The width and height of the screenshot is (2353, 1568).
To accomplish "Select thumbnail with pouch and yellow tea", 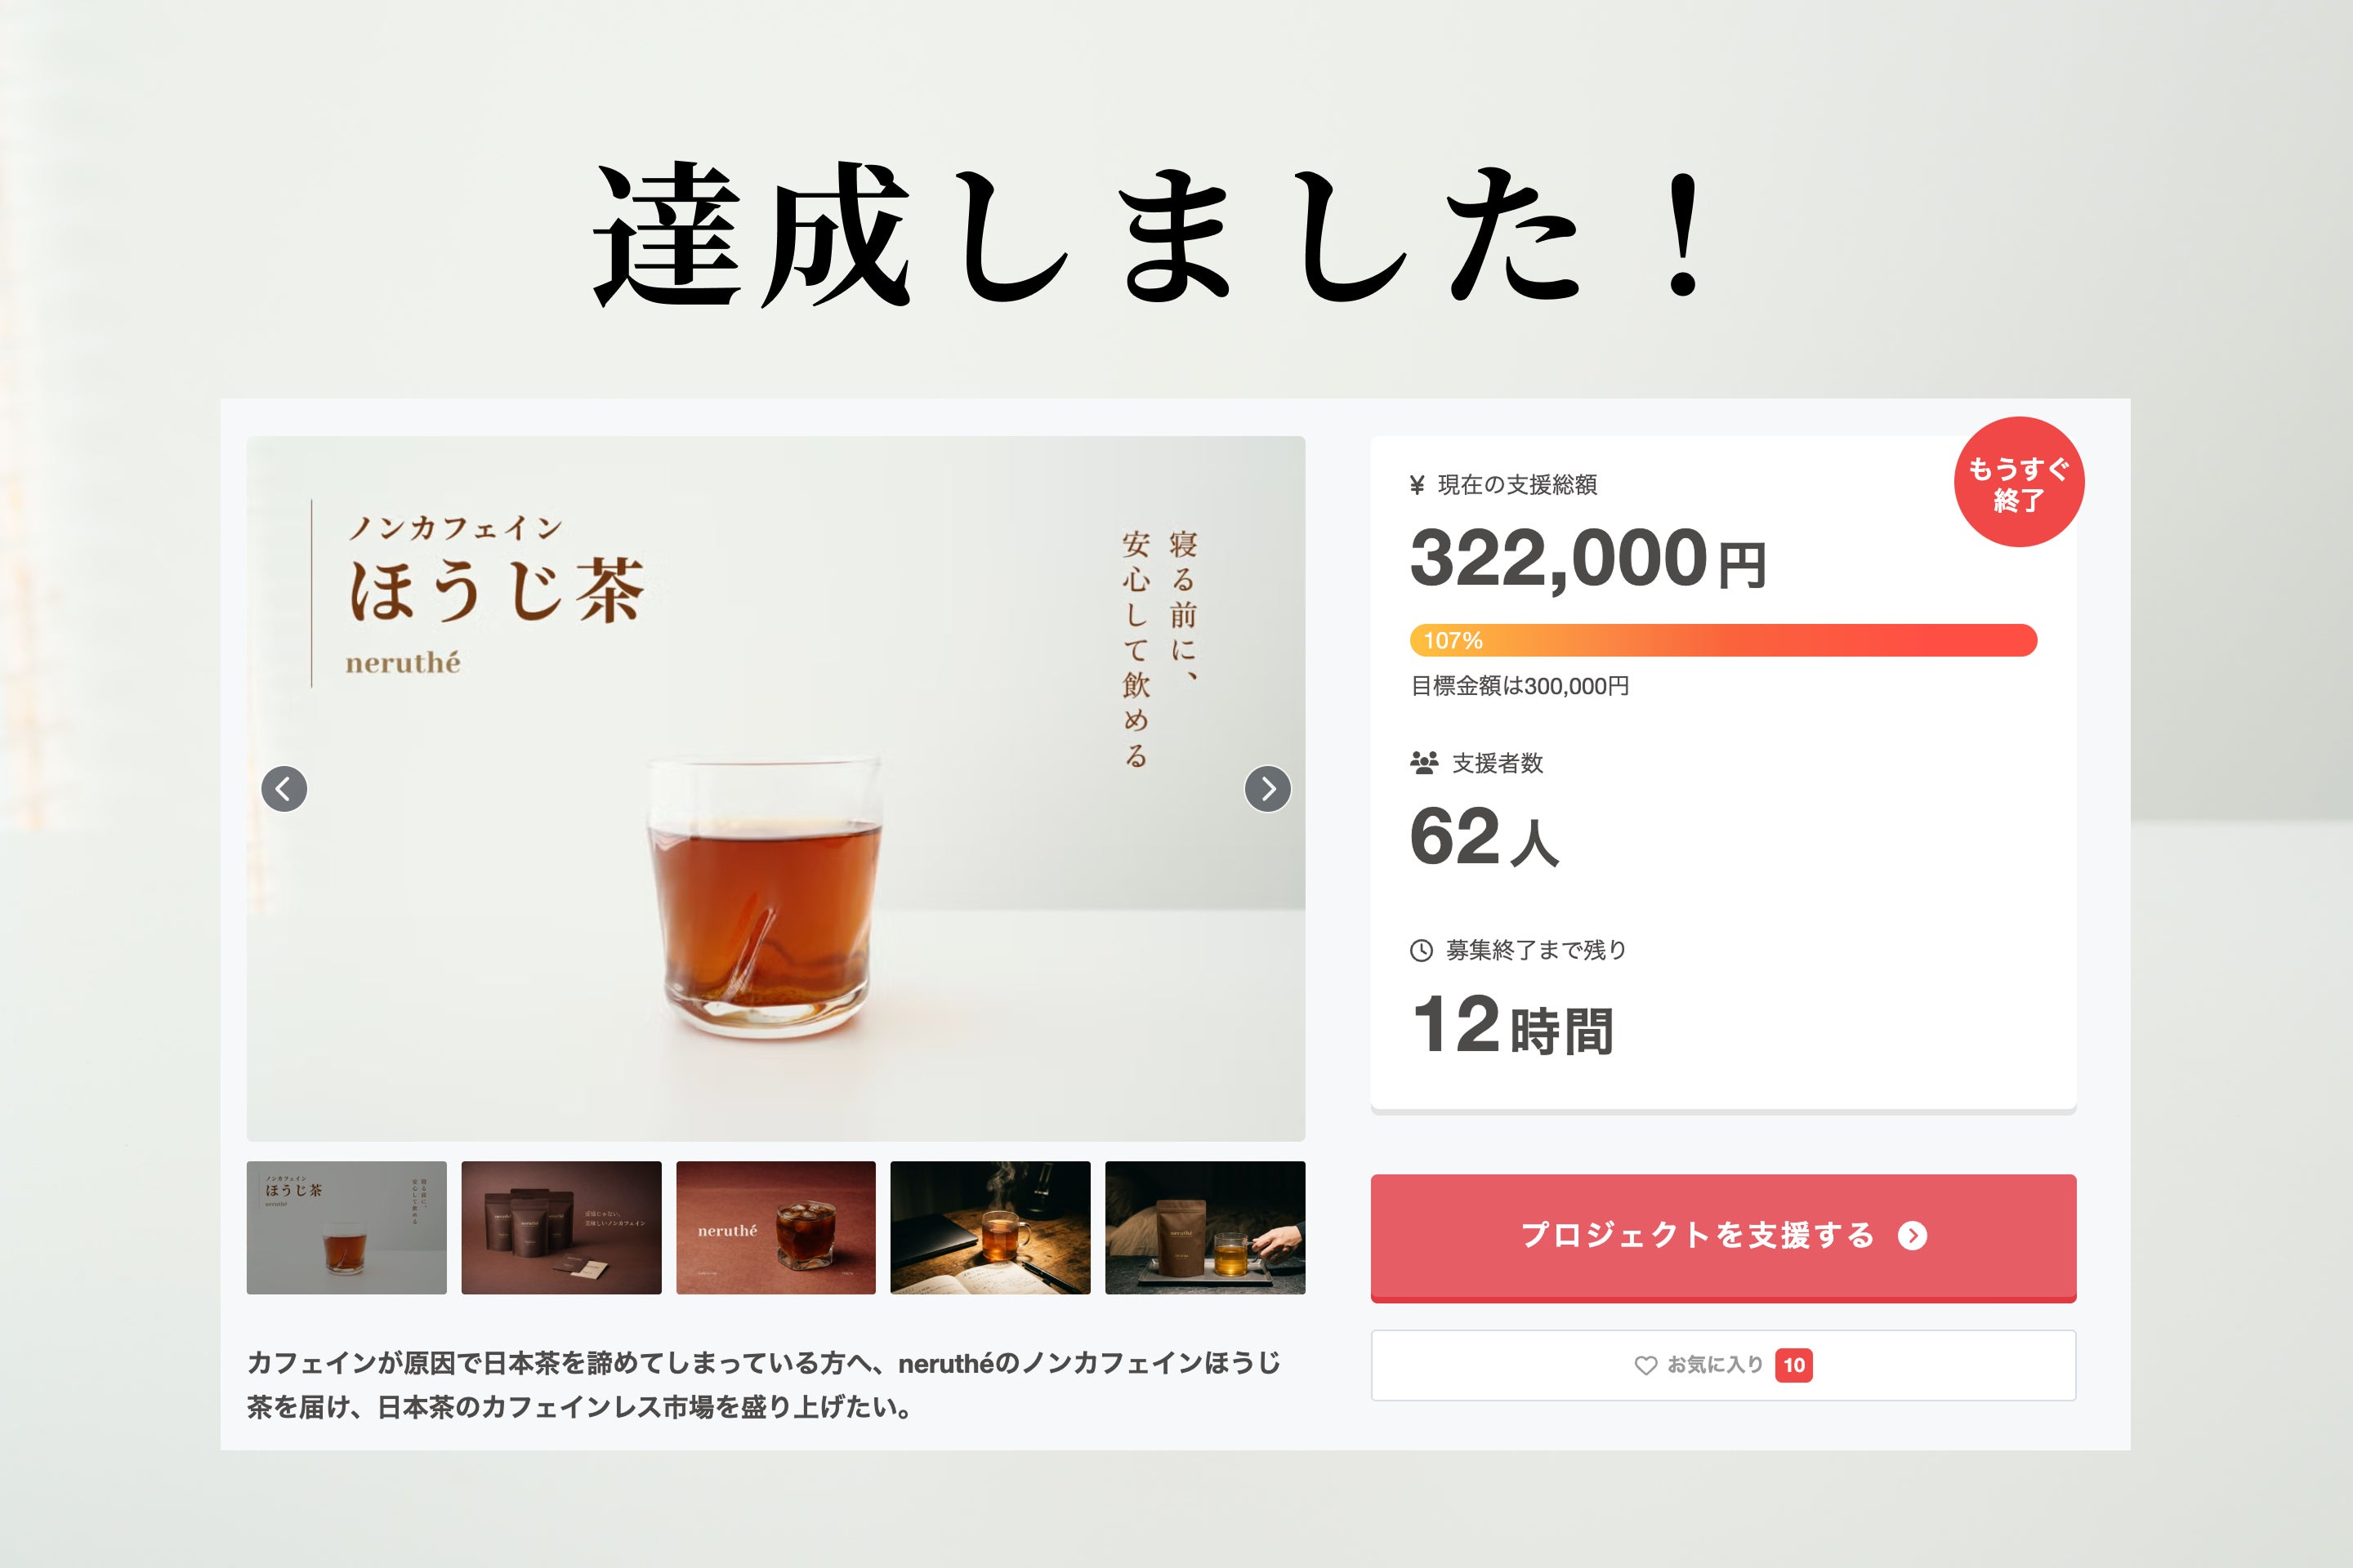I will click(1204, 1227).
